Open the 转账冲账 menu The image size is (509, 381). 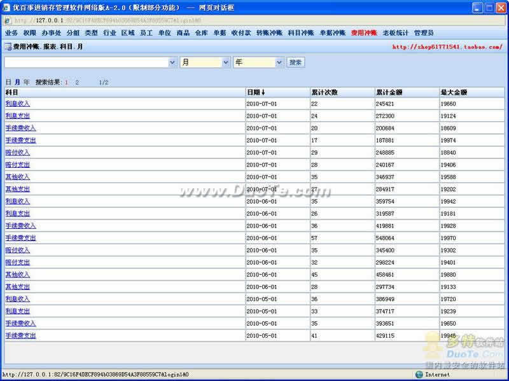[269, 33]
